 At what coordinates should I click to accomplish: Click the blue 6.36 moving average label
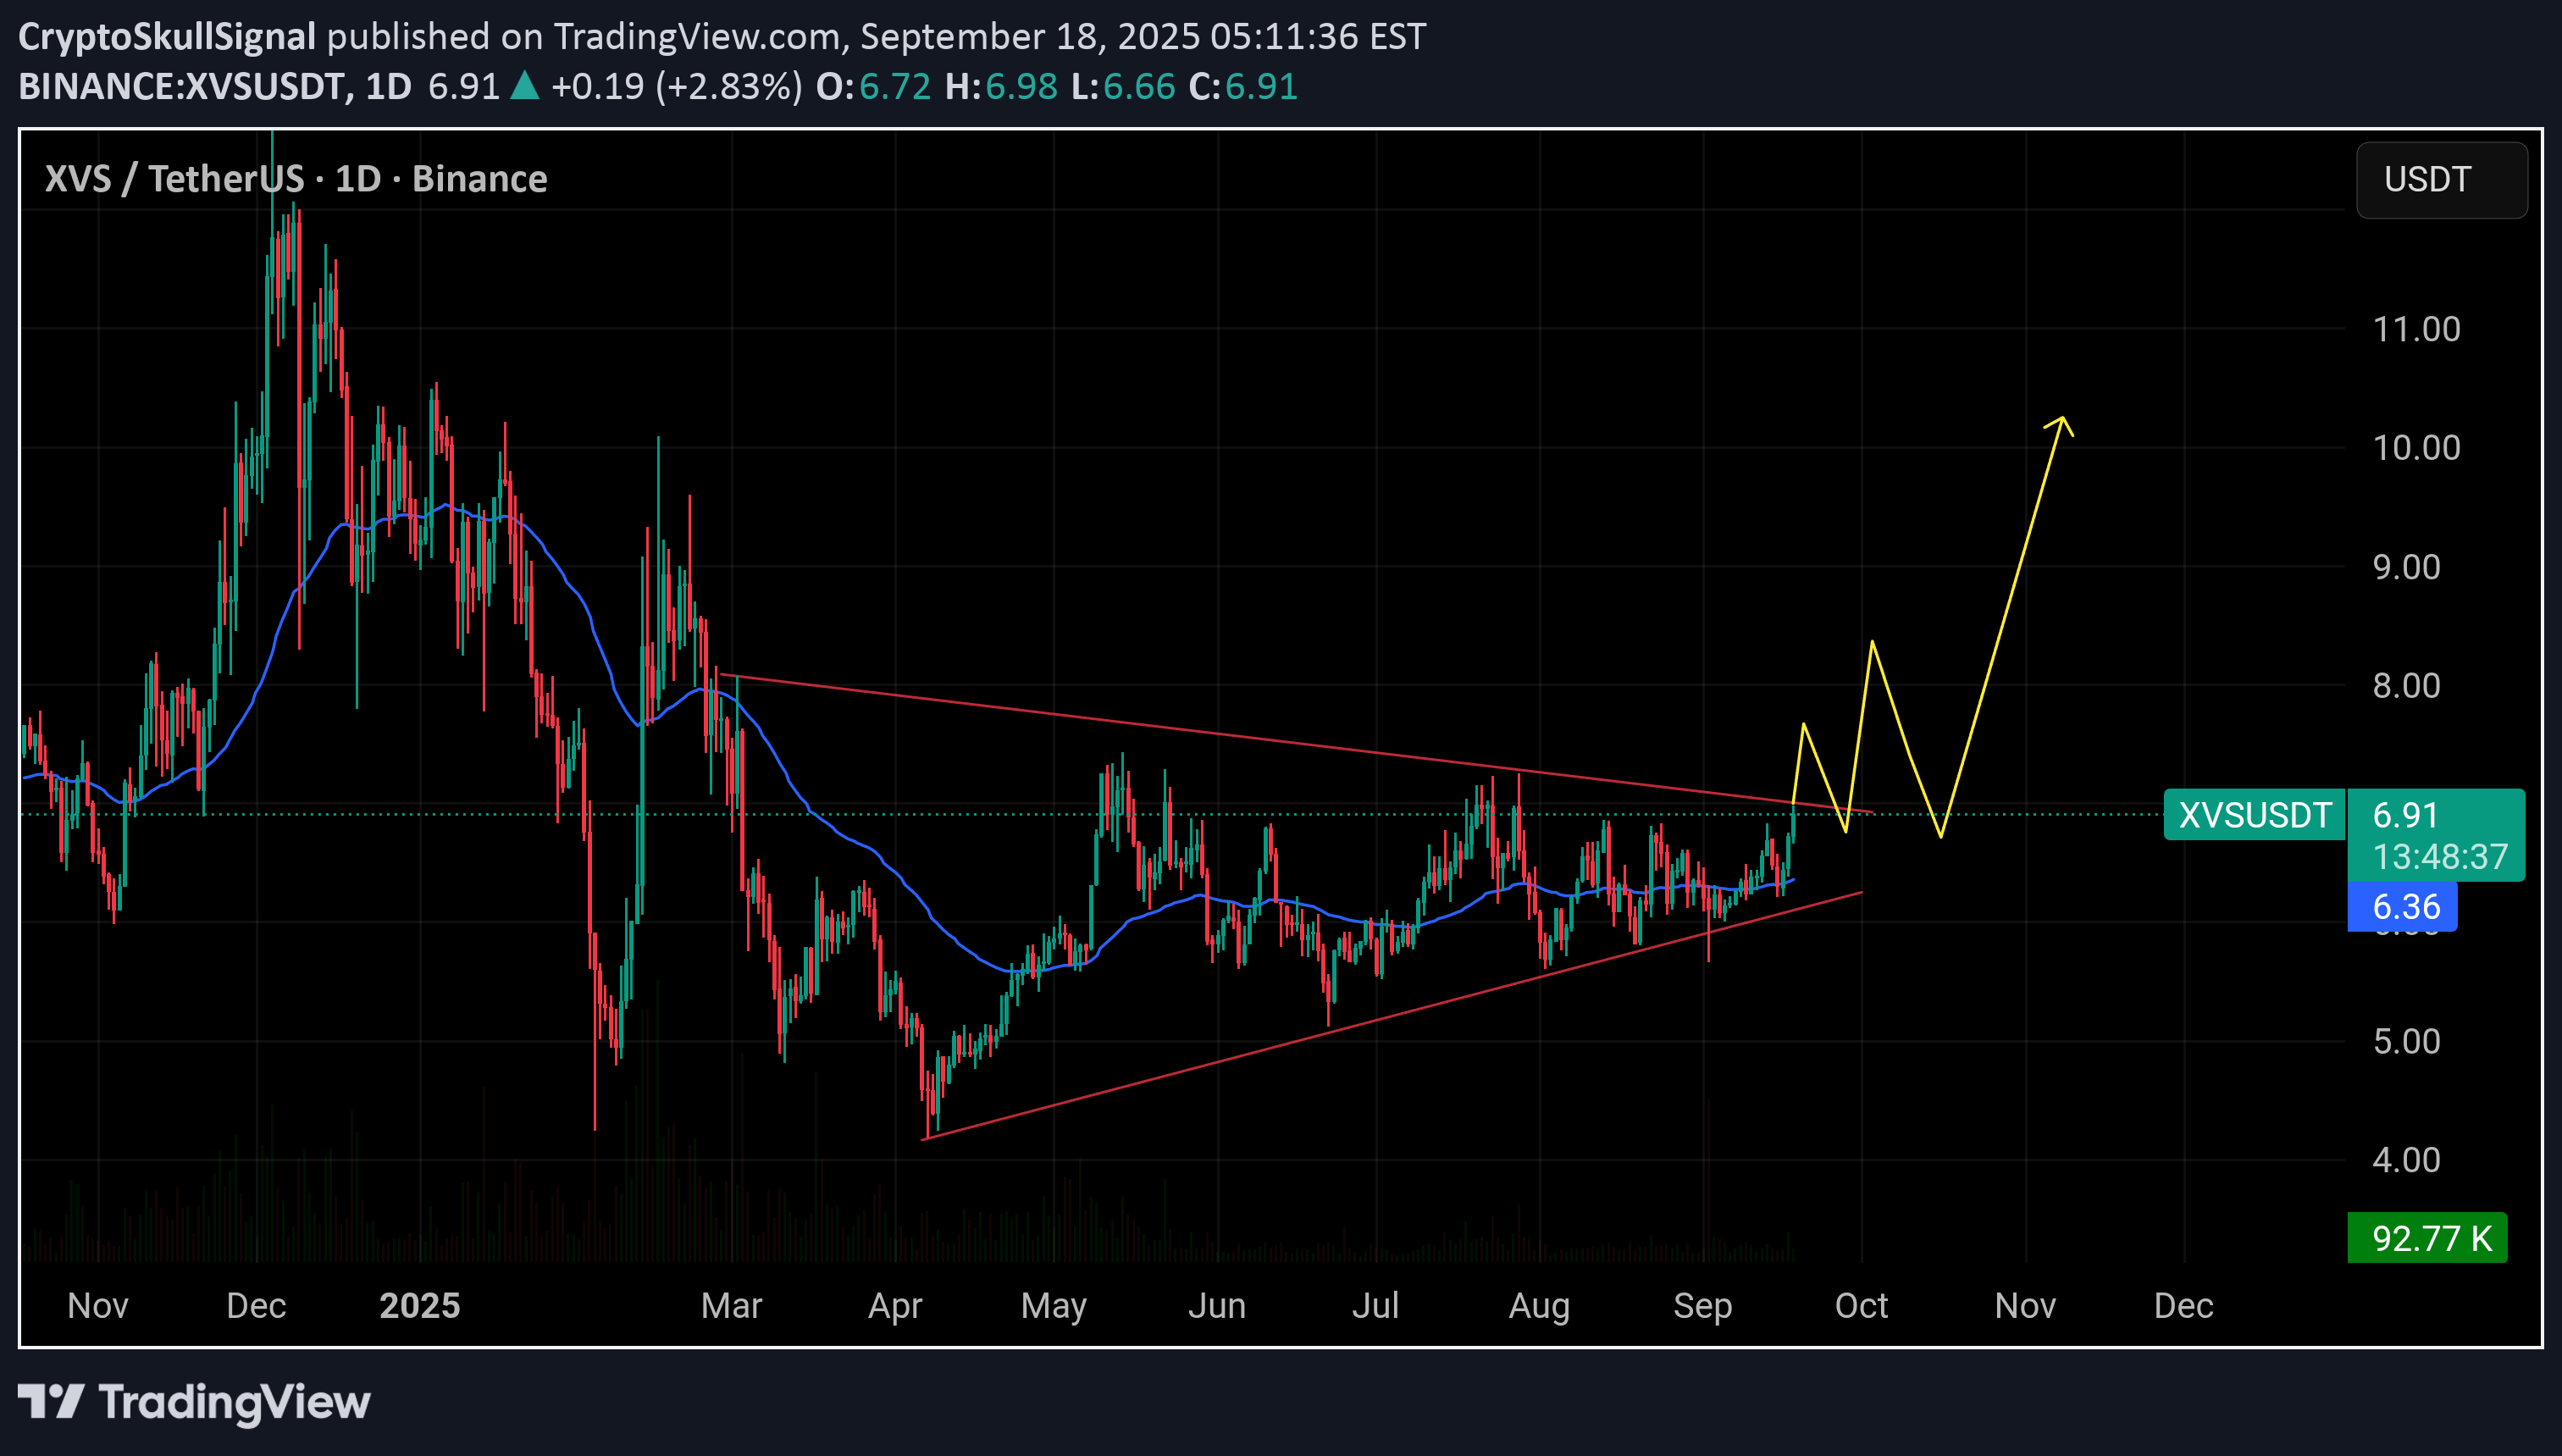(x=2402, y=906)
